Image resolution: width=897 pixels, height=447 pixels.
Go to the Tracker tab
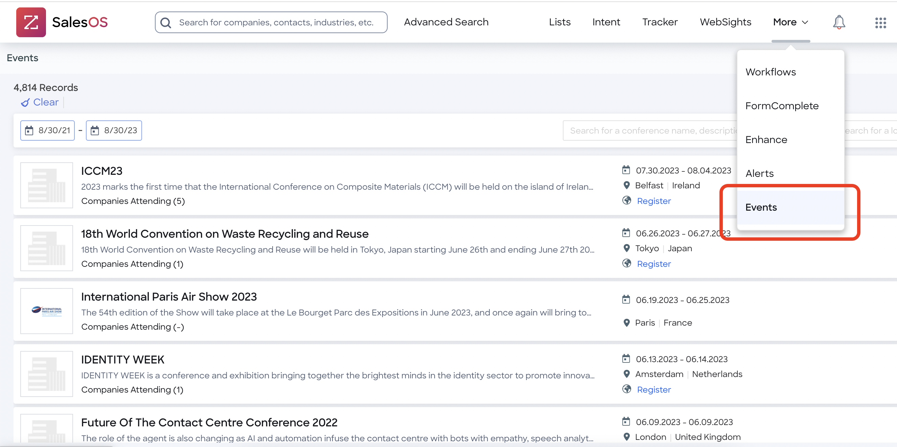[x=660, y=22]
